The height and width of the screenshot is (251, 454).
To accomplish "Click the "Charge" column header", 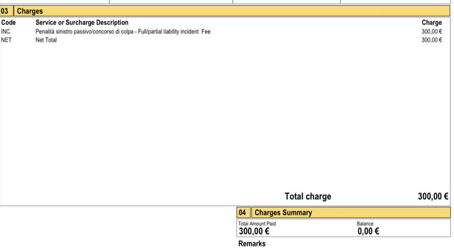I will pyautogui.click(x=432, y=22).
